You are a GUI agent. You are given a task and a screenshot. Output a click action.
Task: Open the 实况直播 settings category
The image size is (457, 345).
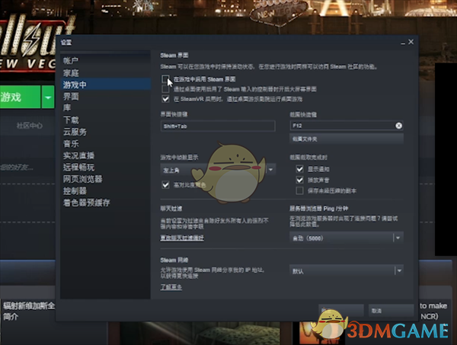pos(78,155)
